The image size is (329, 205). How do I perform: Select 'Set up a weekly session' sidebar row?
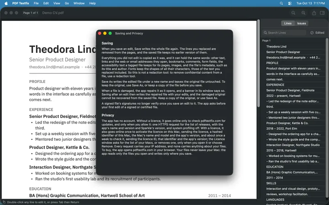coord(294,112)
